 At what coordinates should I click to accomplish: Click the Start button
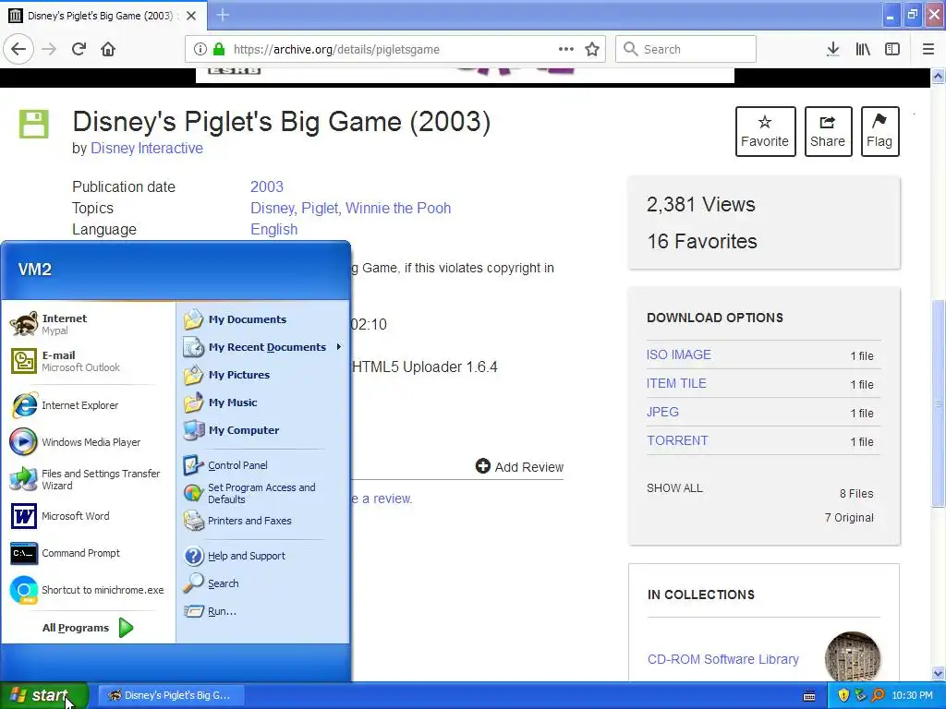tap(43, 695)
